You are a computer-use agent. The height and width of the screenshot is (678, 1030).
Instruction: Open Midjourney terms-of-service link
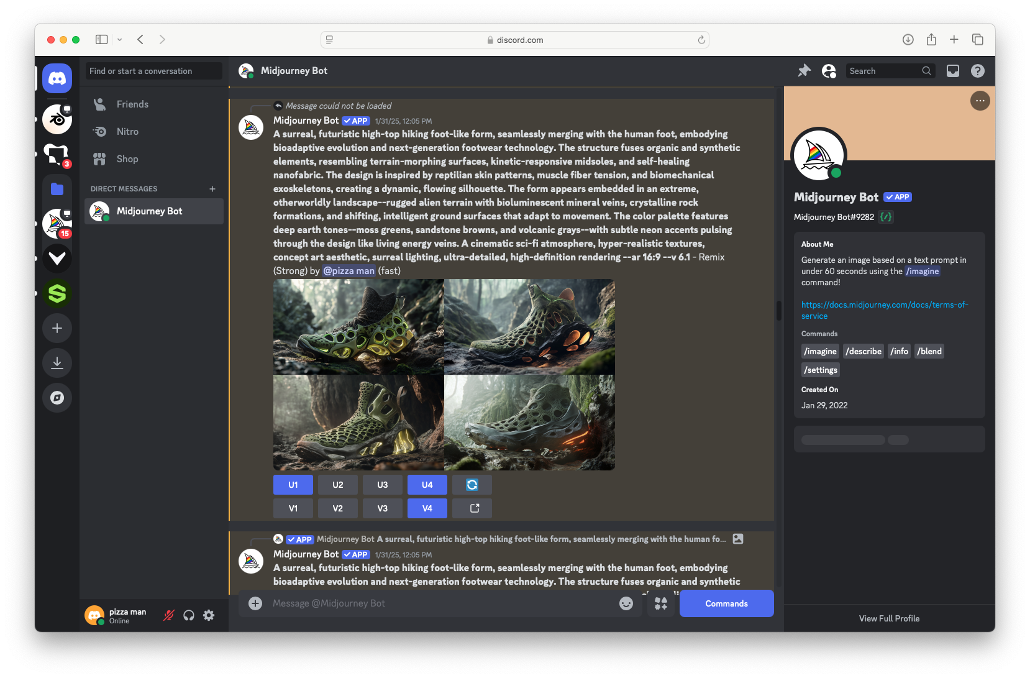(x=885, y=310)
